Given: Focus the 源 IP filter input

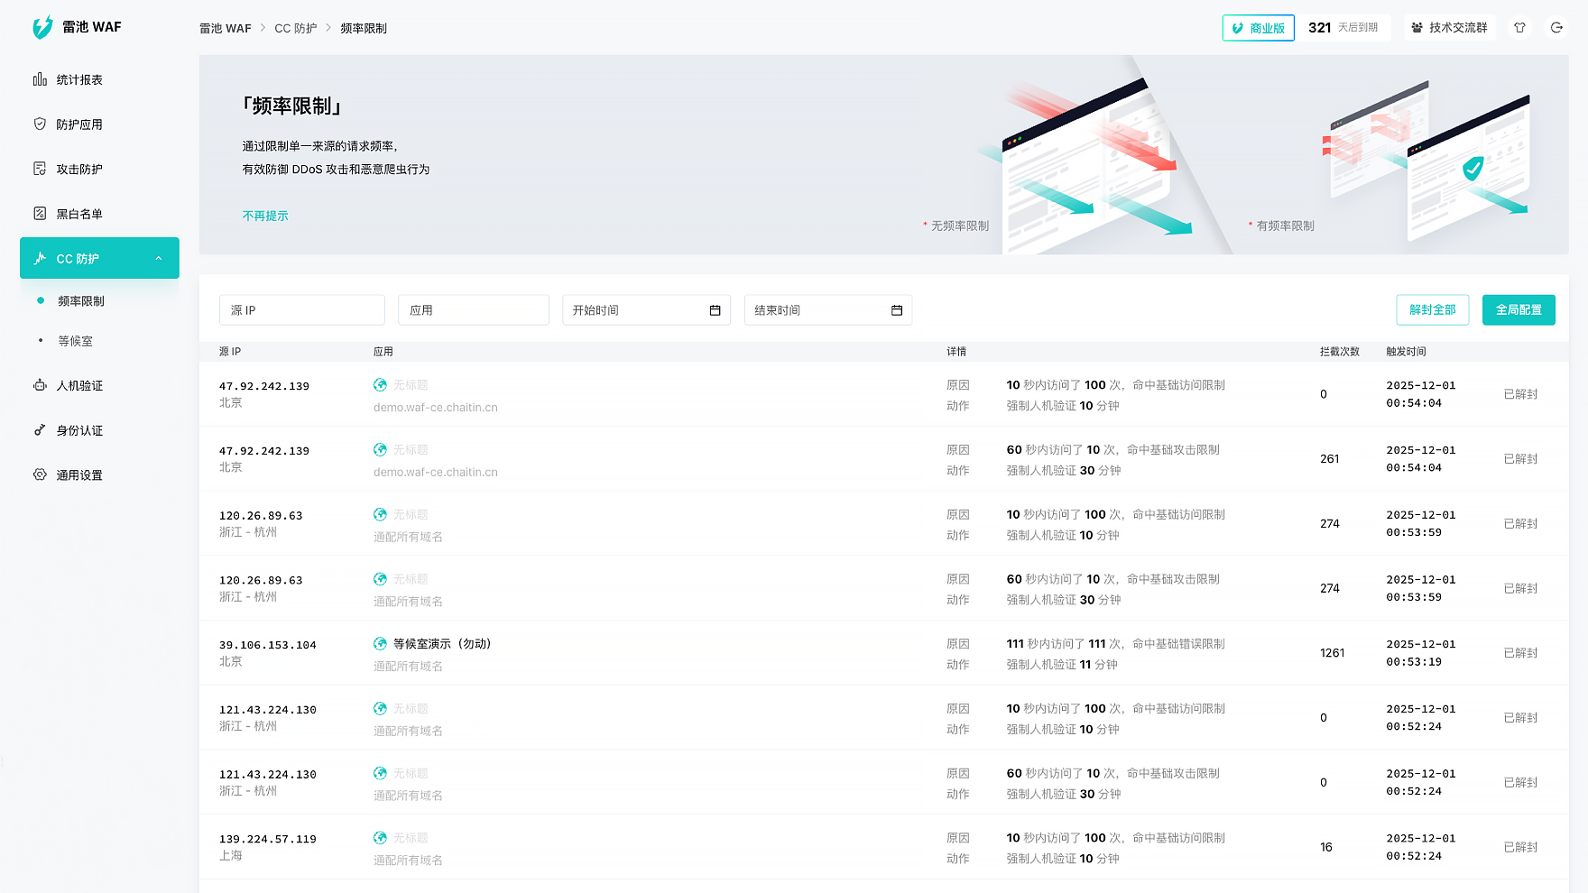Looking at the screenshot, I should (301, 310).
